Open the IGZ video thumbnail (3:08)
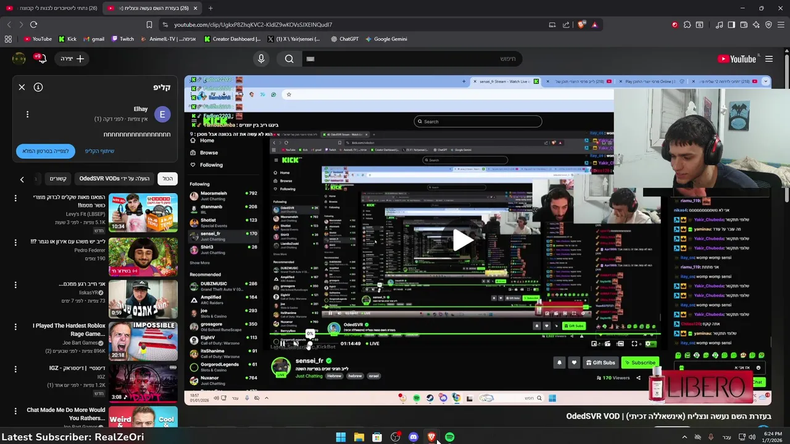The image size is (790, 444). (143, 383)
